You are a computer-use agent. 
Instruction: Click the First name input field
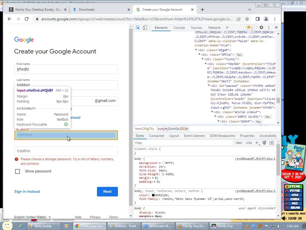coord(66,69)
